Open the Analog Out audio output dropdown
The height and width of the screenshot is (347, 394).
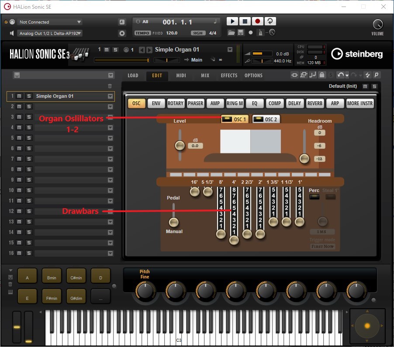[50, 33]
